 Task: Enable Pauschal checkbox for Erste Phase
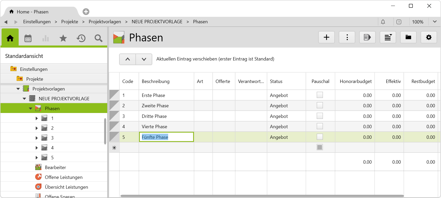click(x=320, y=95)
